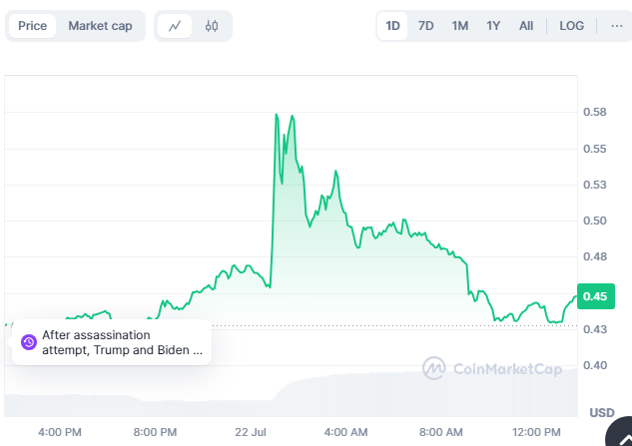
Task: Click the price peak near 0.58
Action: [276, 116]
